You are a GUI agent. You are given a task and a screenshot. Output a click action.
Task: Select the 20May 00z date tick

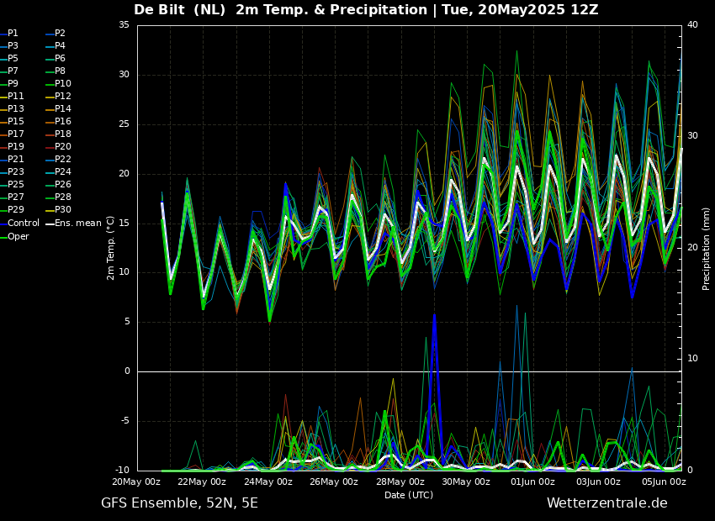[x=136, y=482]
